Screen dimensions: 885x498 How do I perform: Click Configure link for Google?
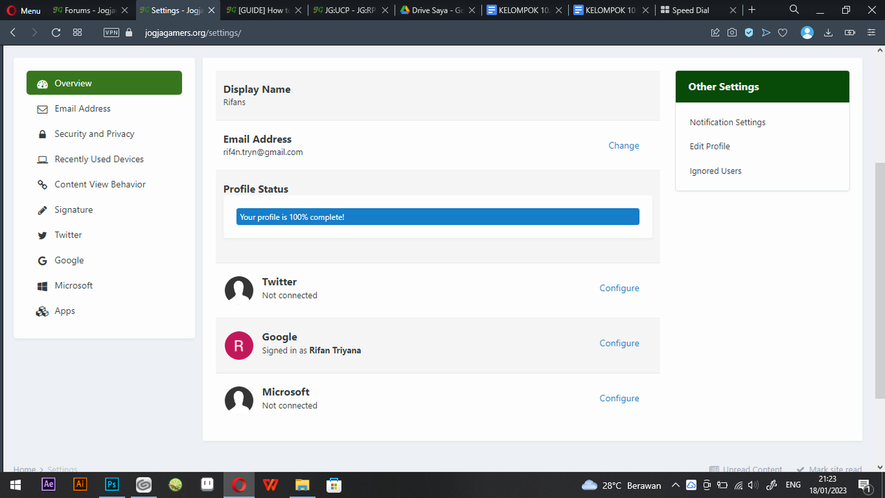[x=619, y=343]
